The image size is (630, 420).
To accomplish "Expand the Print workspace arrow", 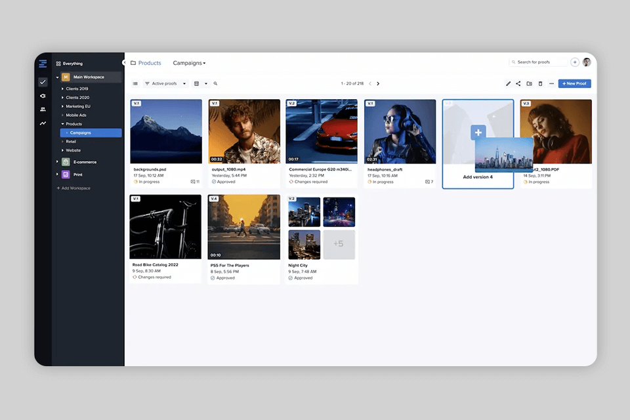I will click(58, 175).
